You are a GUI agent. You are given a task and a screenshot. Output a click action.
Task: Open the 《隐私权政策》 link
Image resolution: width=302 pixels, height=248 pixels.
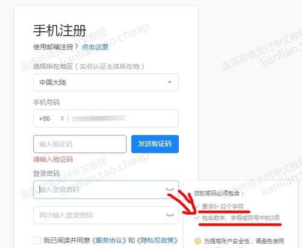[157, 240]
